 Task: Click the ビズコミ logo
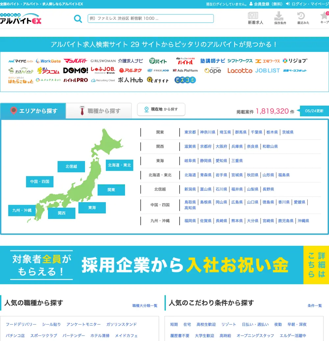185,80
